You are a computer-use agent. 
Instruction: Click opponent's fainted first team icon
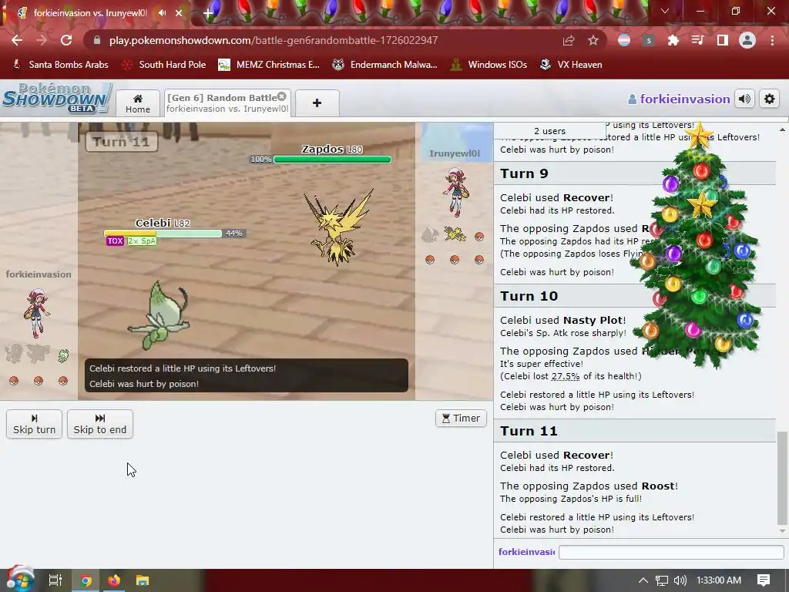coord(430,234)
